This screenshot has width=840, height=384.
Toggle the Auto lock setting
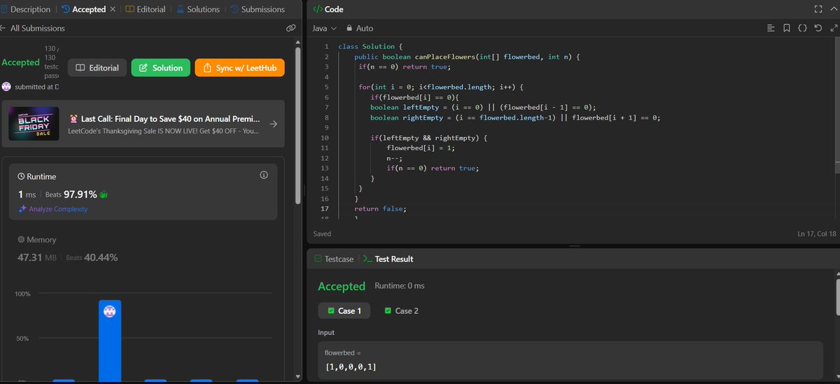(360, 28)
